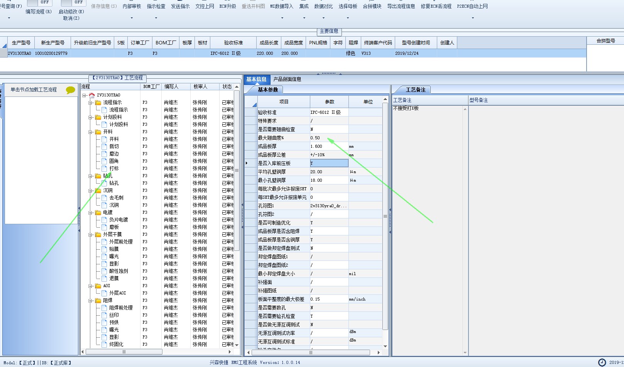Click the document icon for 终固化
The height and width of the screenshot is (367, 624).
pos(104,344)
